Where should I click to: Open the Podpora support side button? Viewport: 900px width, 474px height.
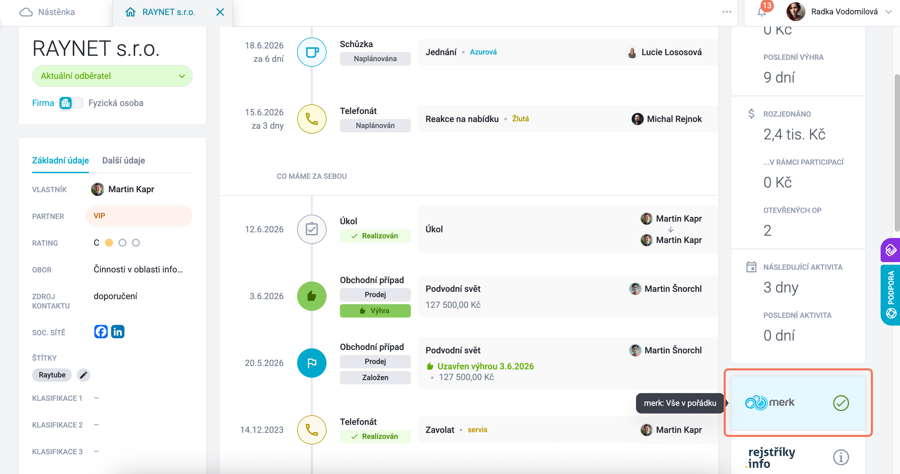[890, 295]
